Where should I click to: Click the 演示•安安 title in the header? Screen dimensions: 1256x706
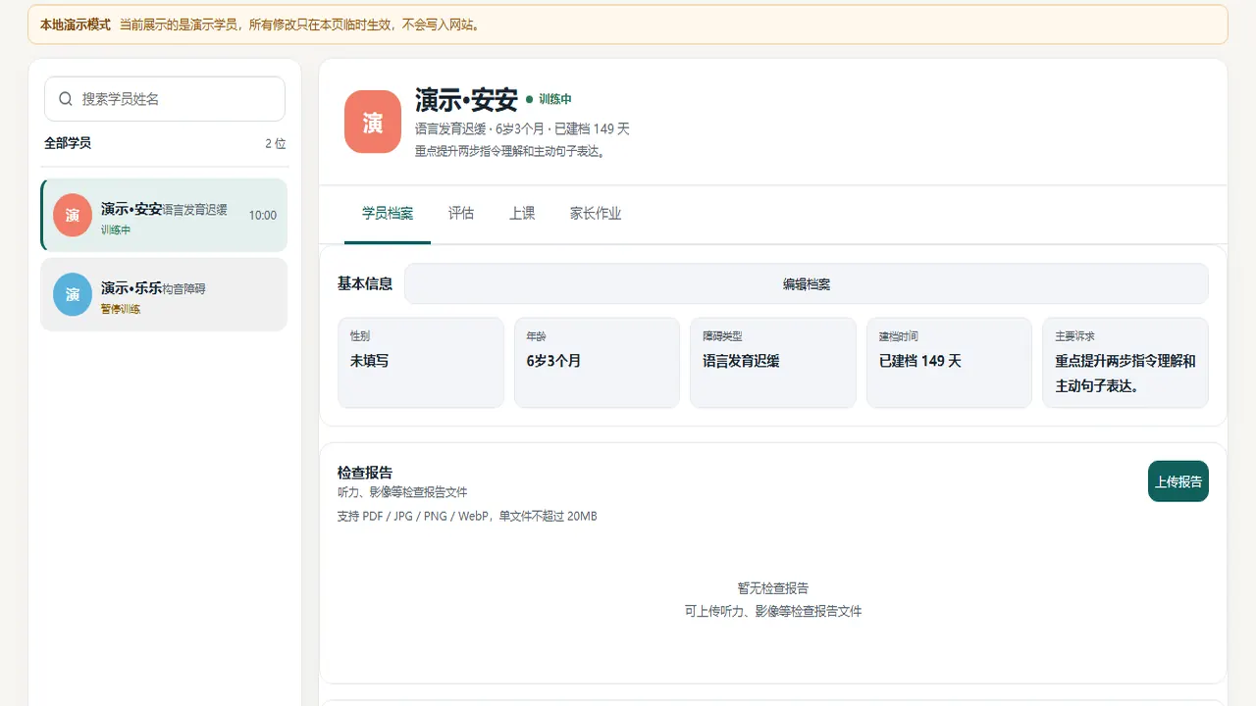(466, 99)
